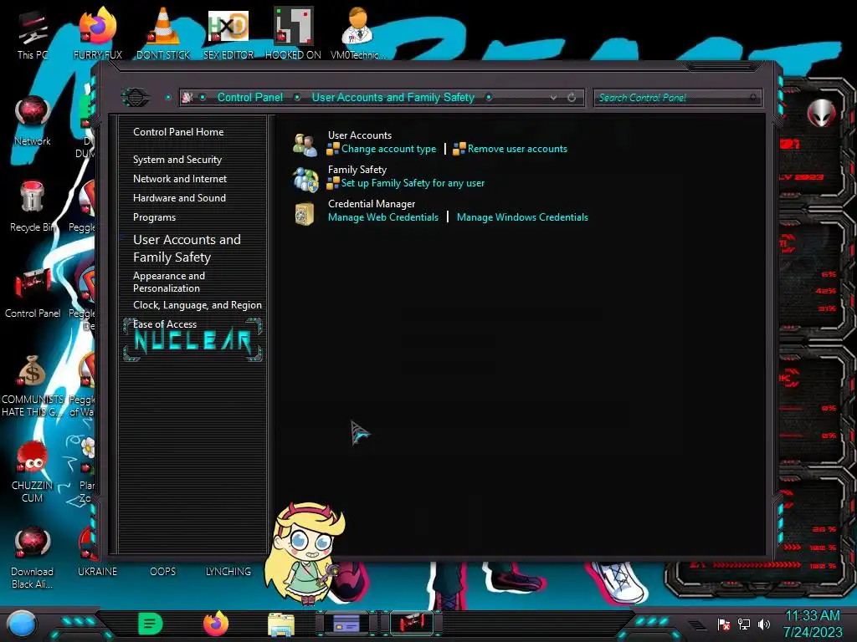
Task: Refresh the Control Panel address bar
Action: tap(572, 98)
